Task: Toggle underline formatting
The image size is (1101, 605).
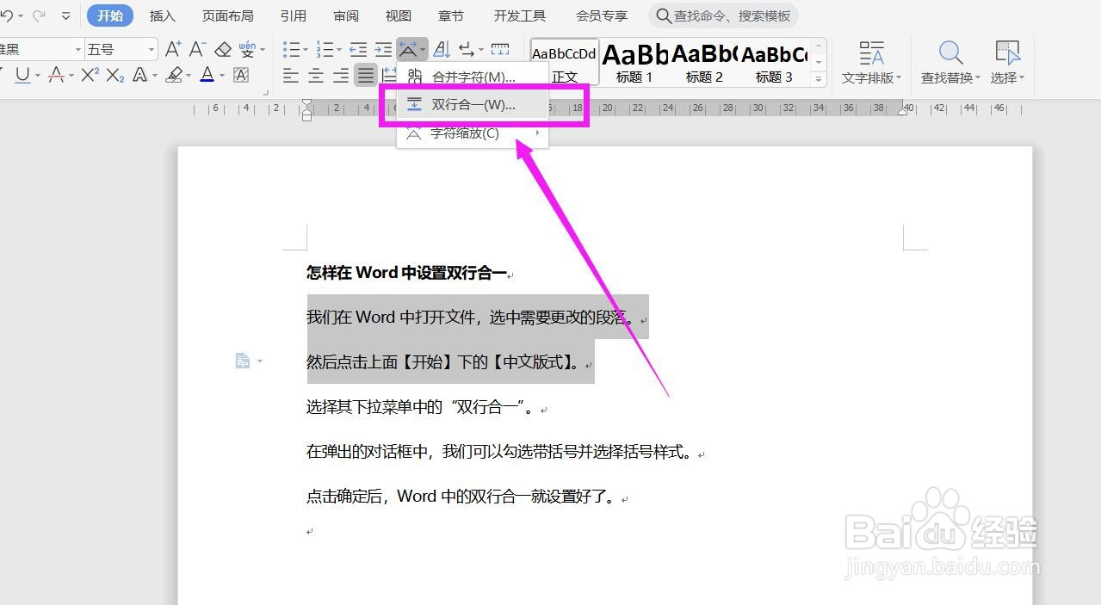Action: [22, 76]
